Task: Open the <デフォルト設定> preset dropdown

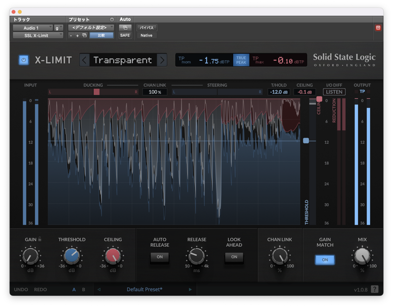Action: [91, 27]
